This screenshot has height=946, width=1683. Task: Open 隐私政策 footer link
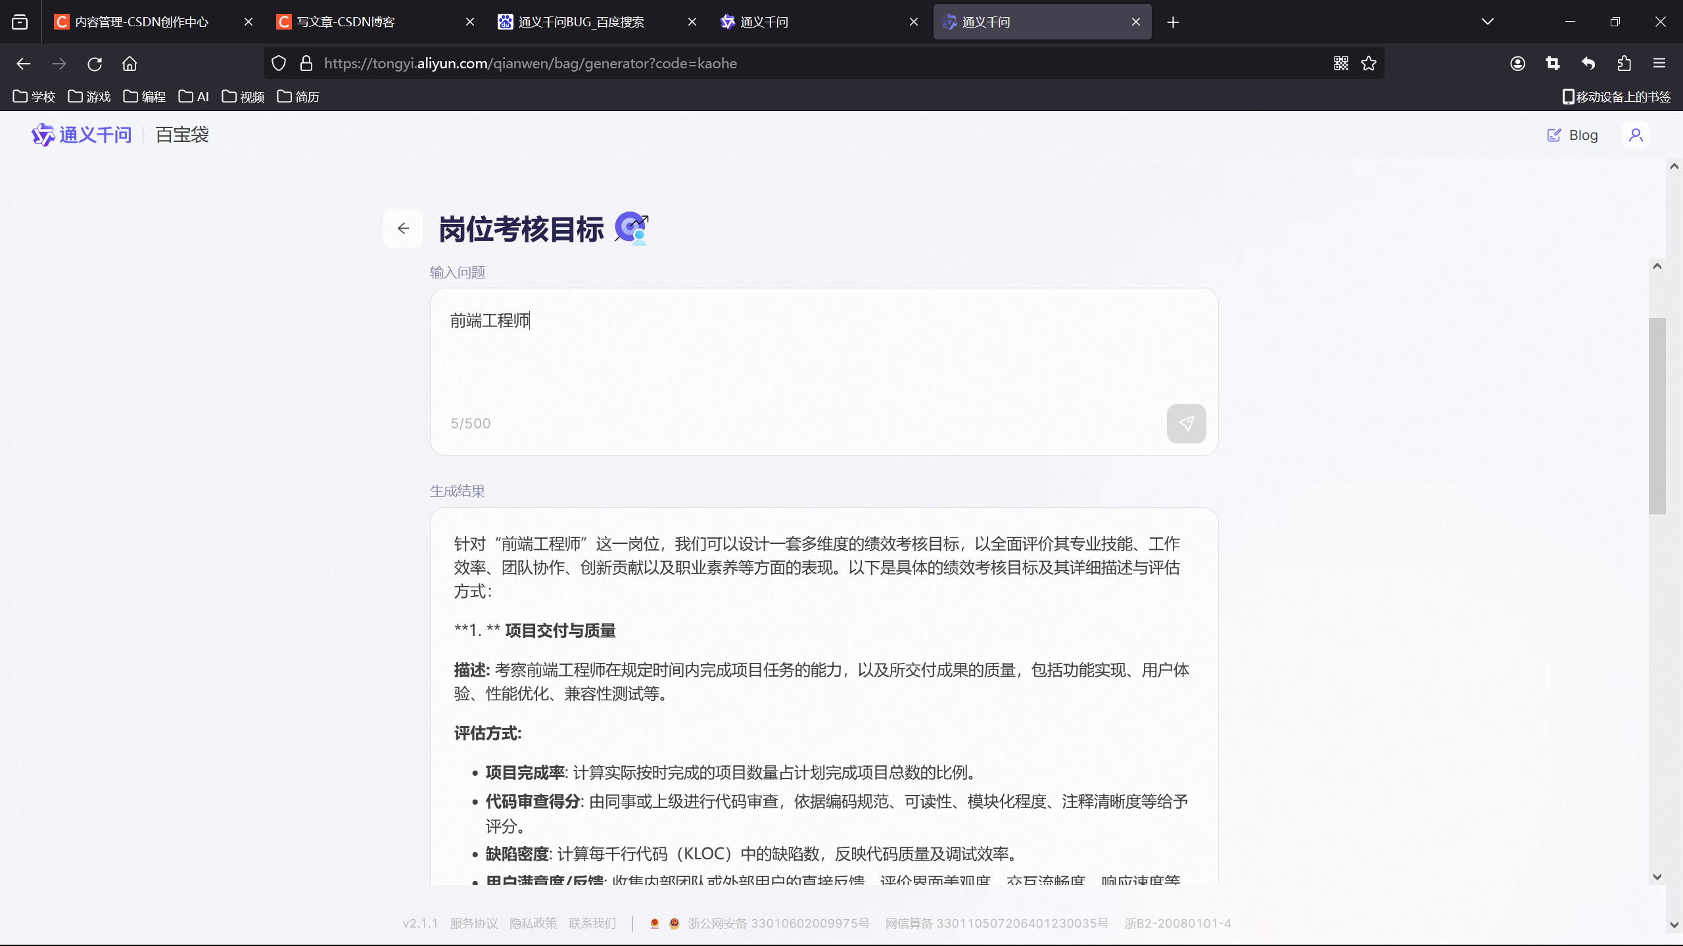tap(533, 923)
